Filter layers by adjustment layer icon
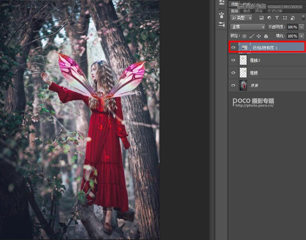Viewport: 306px width, 240px height. click(x=269, y=18)
